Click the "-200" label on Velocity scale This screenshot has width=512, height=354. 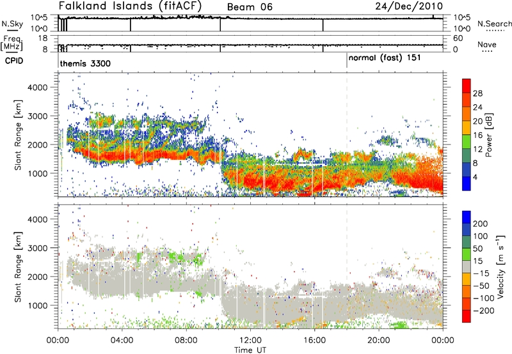[x=484, y=311]
